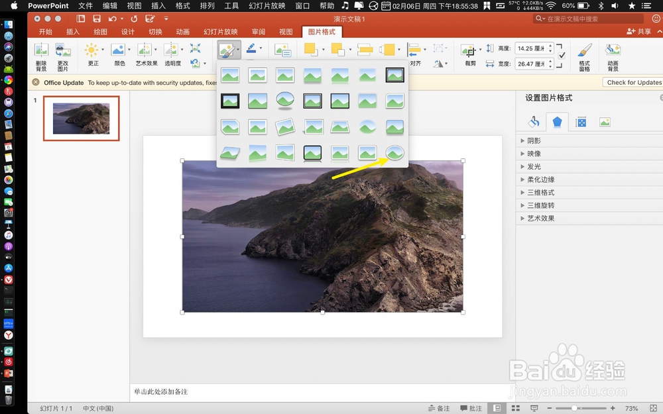
Task: Open the Format Pane (格式窗格) brush icon
Action: click(x=584, y=50)
